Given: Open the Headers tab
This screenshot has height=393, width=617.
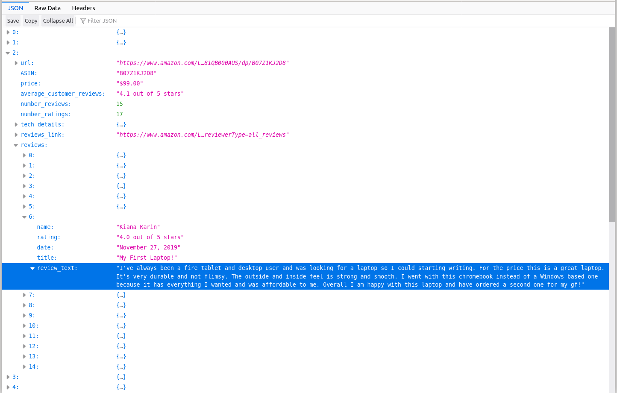Looking at the screenshot, I should tap(83, 8).
